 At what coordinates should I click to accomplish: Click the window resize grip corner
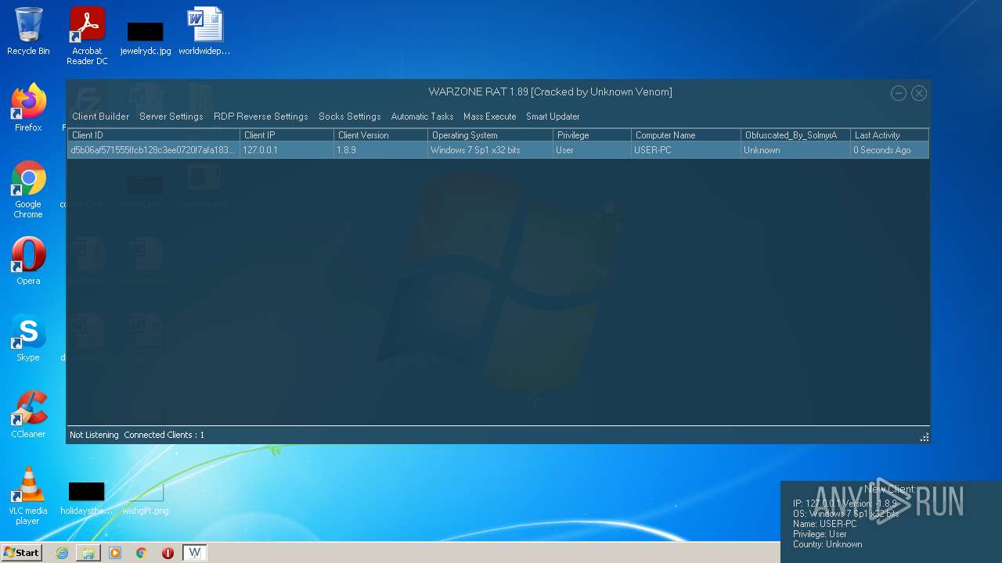(x=925, y=437)
